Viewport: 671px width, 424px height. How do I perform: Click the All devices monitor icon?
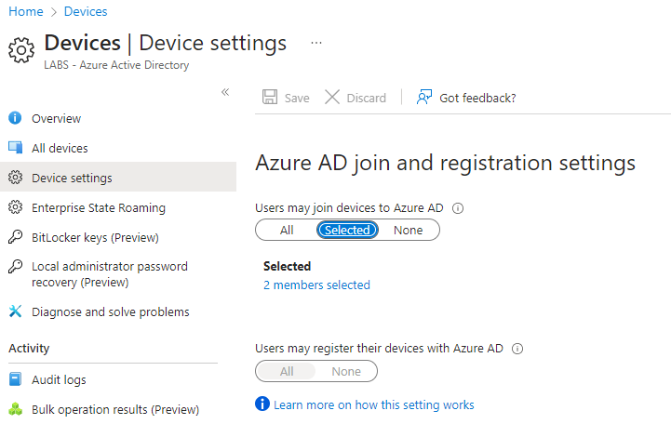(16, 148)
